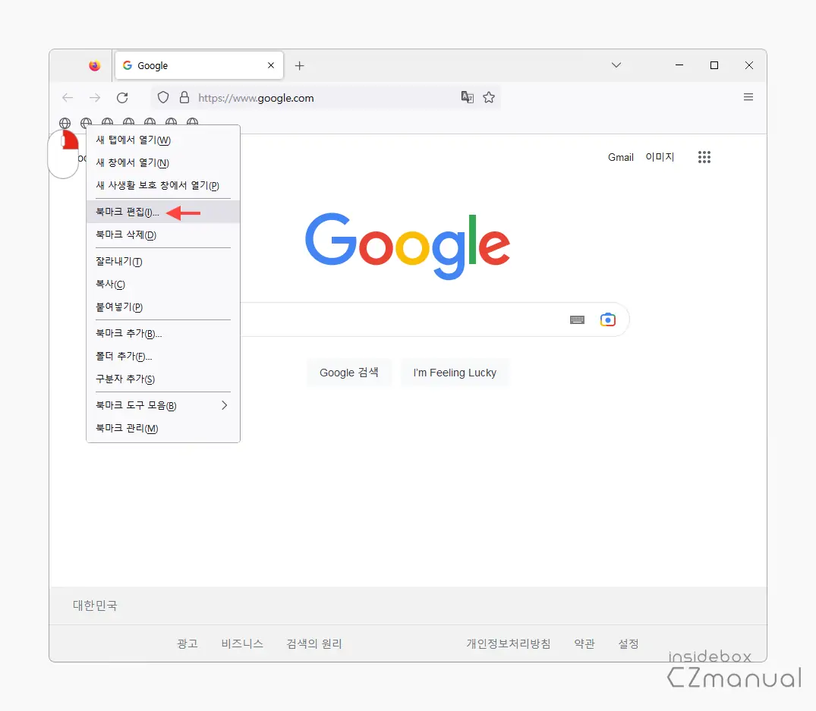The image size is (816, 711).
Task: Open the tab list dropdown chevron
Action: [x=616, y=65]
